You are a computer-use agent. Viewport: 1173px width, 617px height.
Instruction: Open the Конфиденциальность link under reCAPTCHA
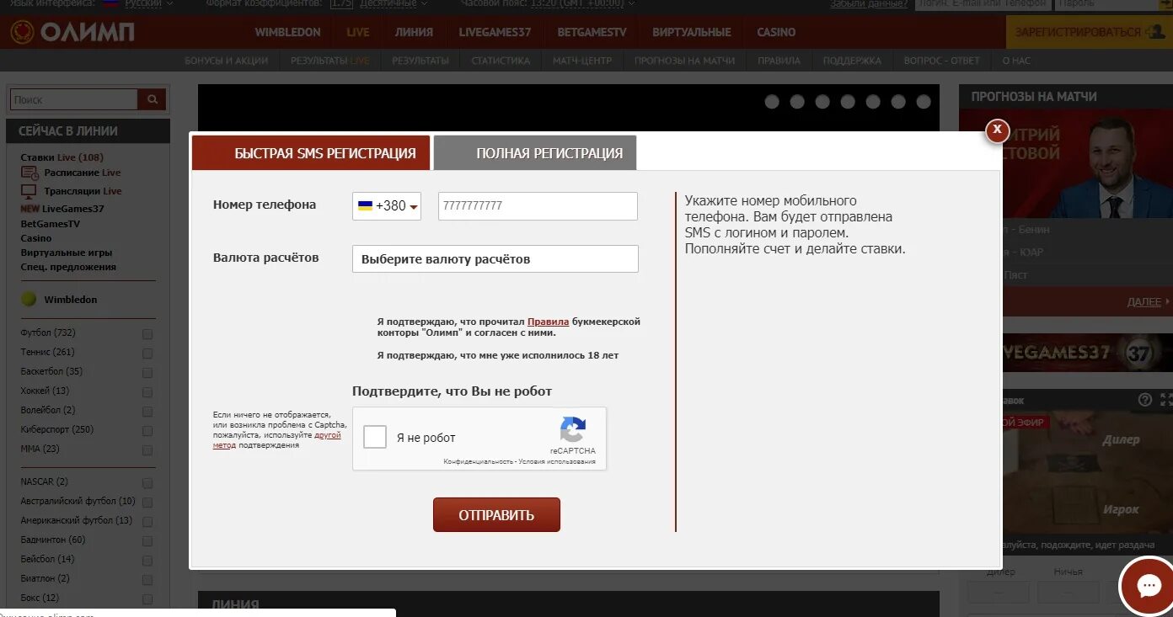[x=478, y=461]
